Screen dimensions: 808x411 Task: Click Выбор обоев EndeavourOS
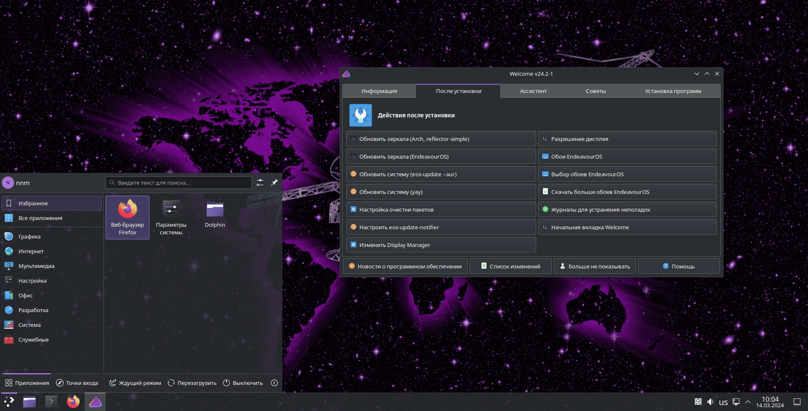[627, 174]
